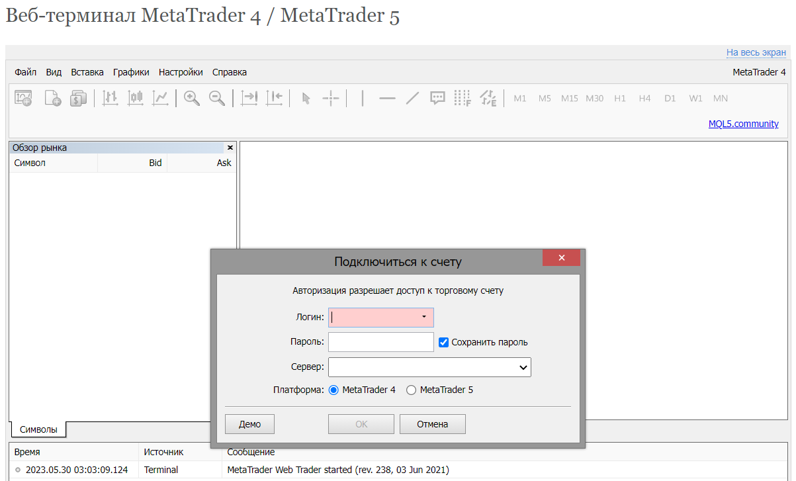
Task: Toggle chart auto-scroll icon
Action: pos(249,98)
